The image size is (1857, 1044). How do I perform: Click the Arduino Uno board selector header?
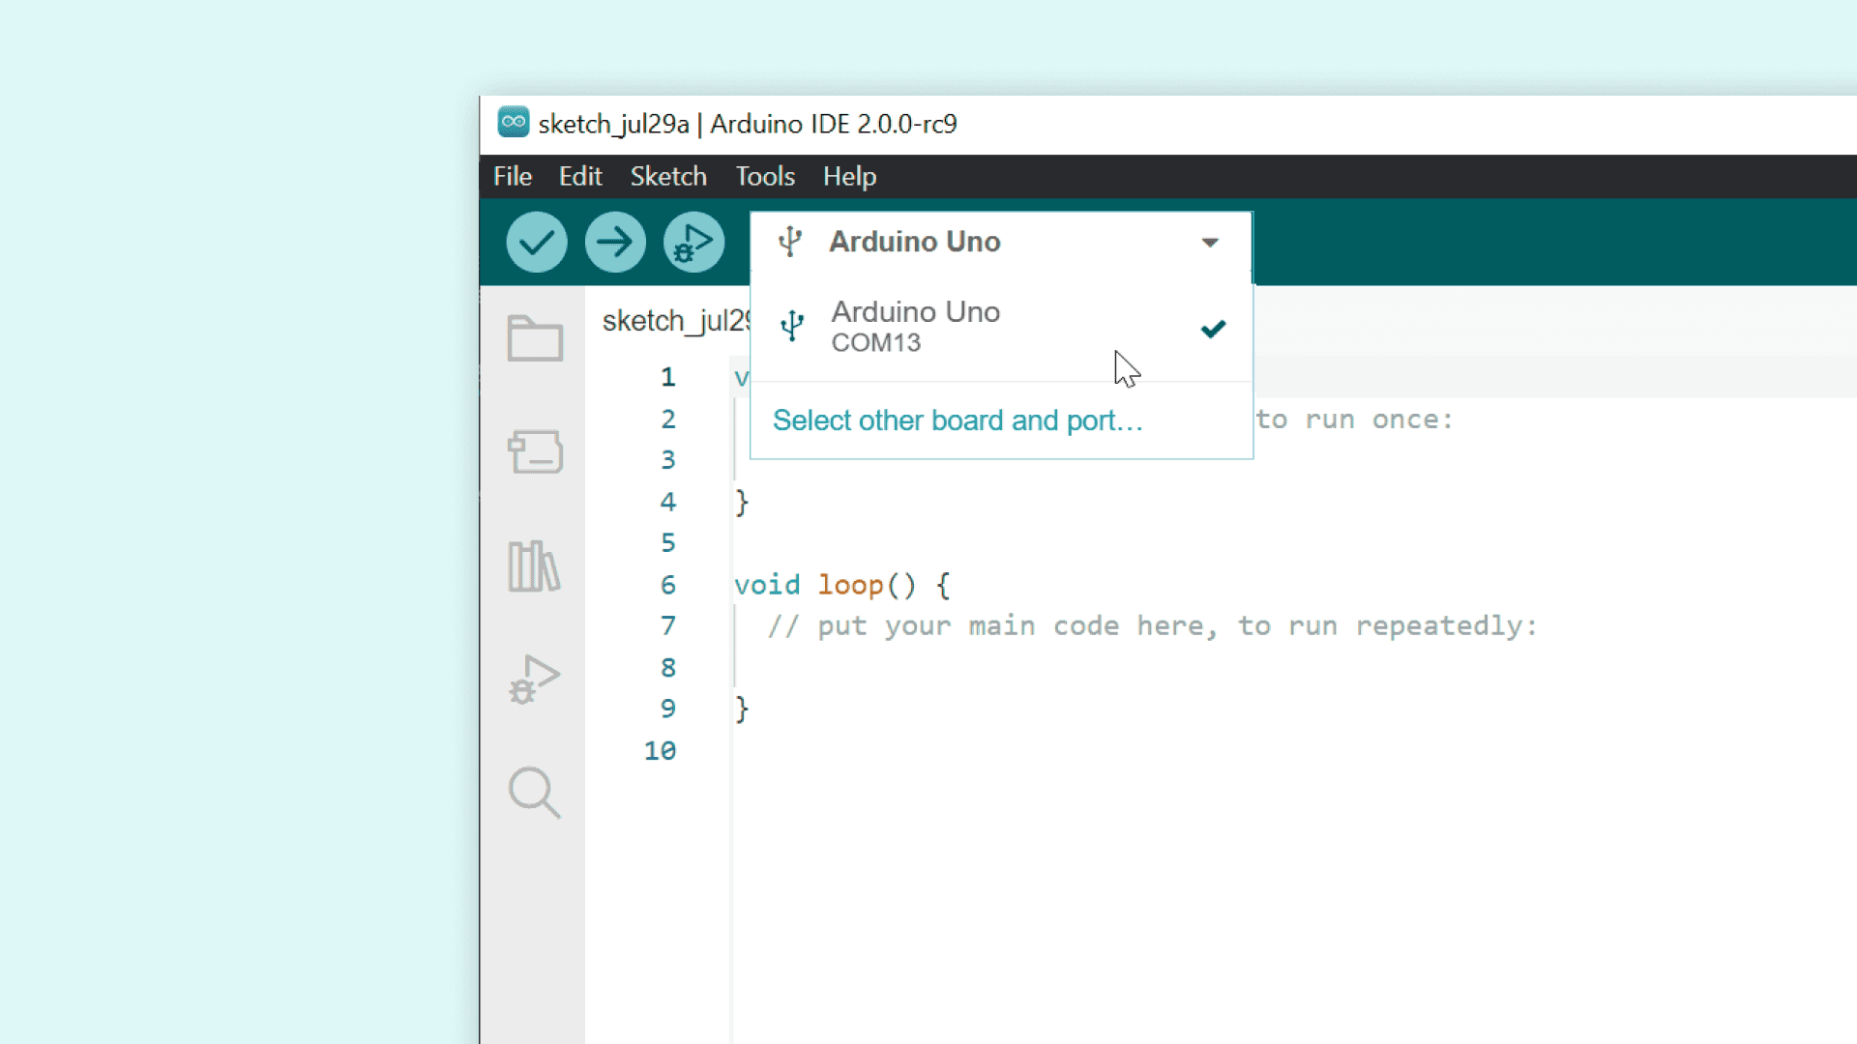click(914, 242)
